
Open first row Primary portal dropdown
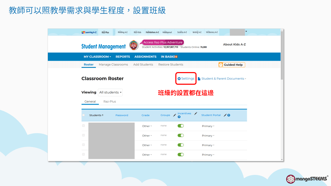point(208,126)
